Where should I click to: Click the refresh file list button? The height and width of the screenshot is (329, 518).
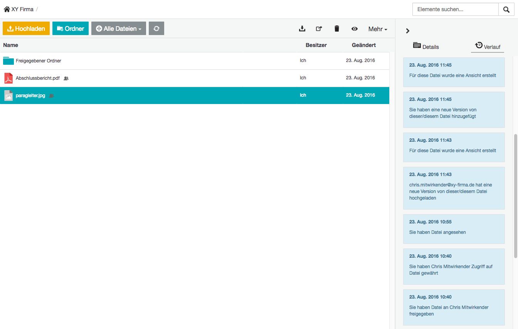point(156,29)
